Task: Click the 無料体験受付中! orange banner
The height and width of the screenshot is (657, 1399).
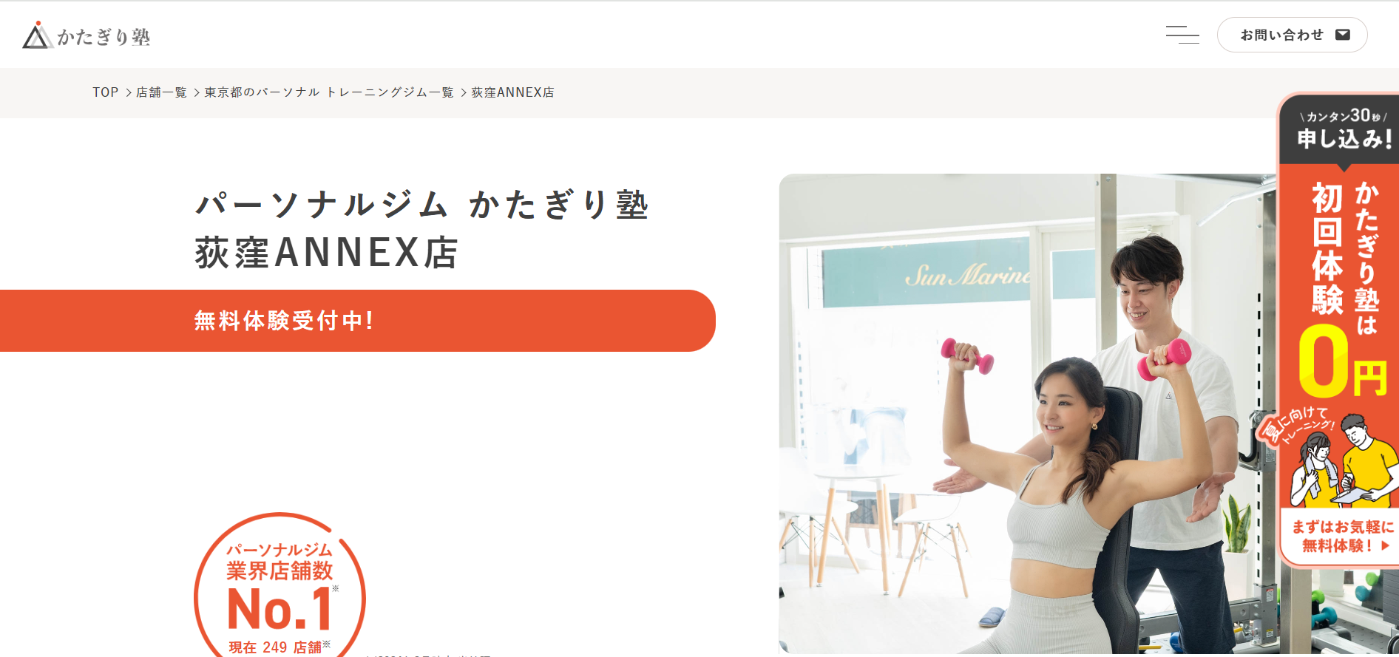Action: click(358, 321)
